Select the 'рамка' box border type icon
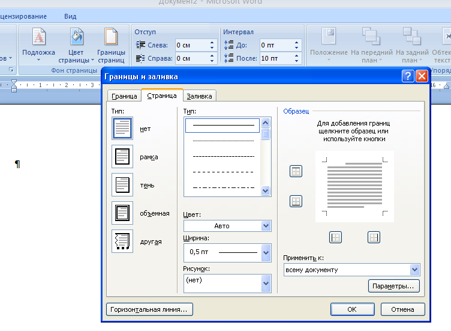This screenshot has width=451, height=331. coord(122,156)
